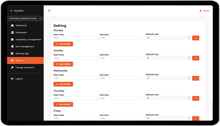Viewport: 220px width, 126px height.
Task: Open the University Hospitals Dorset dropdown
Action: click(x=25, y=18)
